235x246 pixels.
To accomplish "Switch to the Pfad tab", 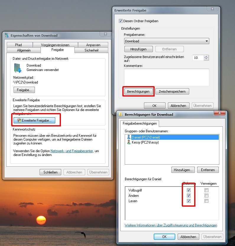I will point(20,45).
